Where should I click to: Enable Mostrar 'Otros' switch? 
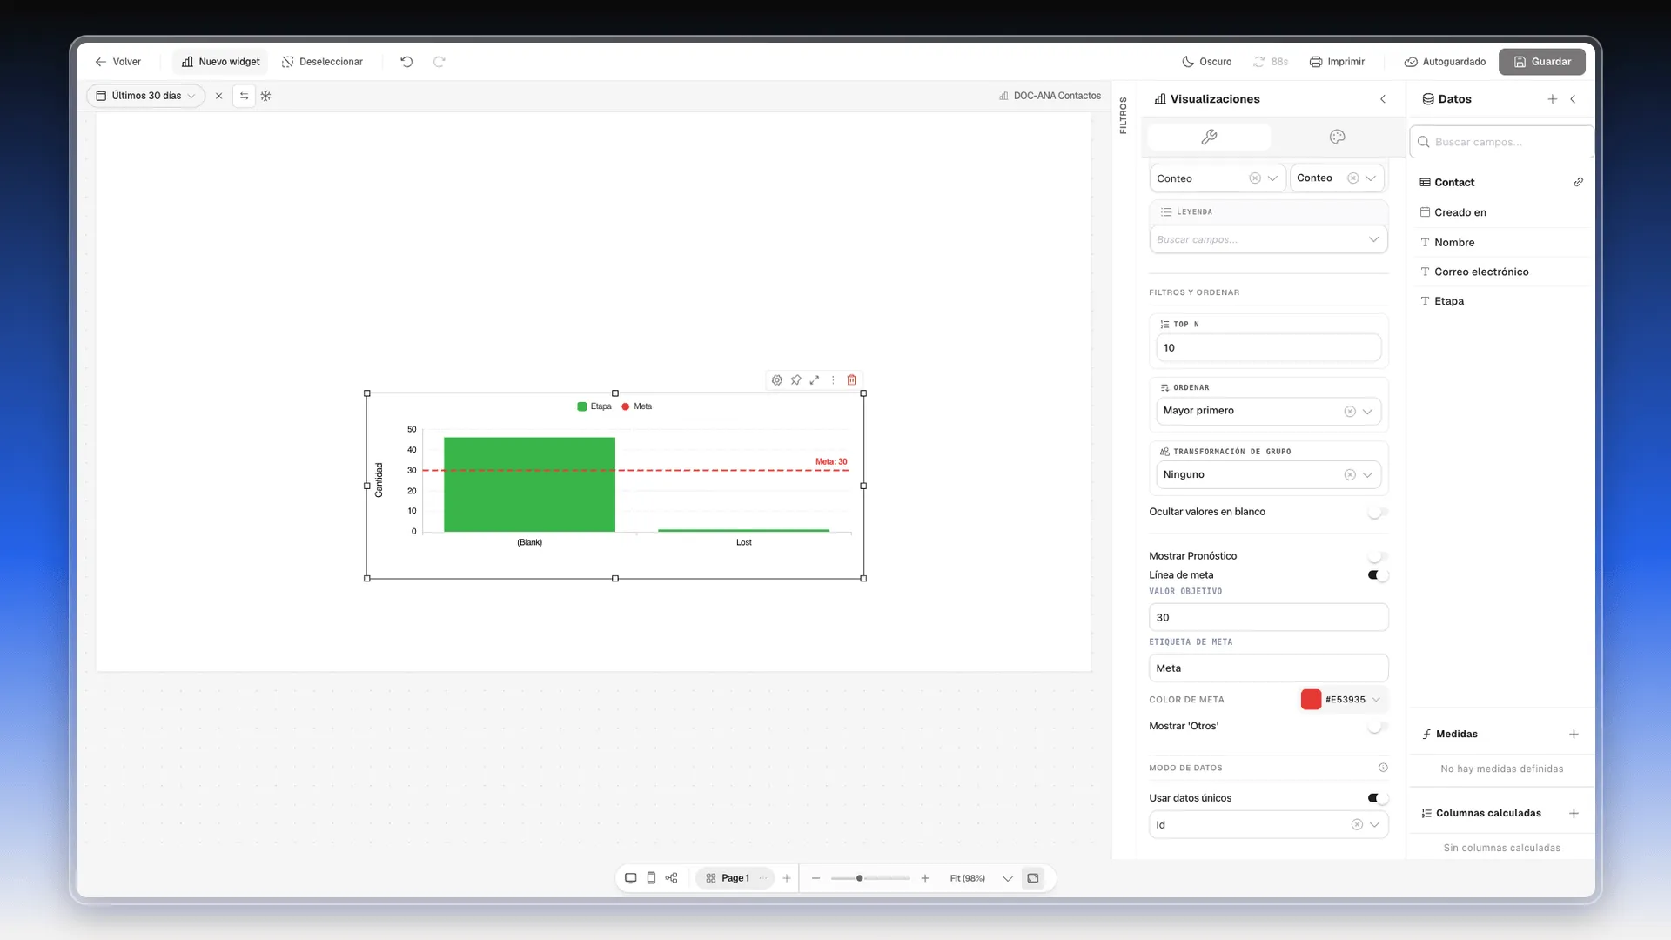1377,727
